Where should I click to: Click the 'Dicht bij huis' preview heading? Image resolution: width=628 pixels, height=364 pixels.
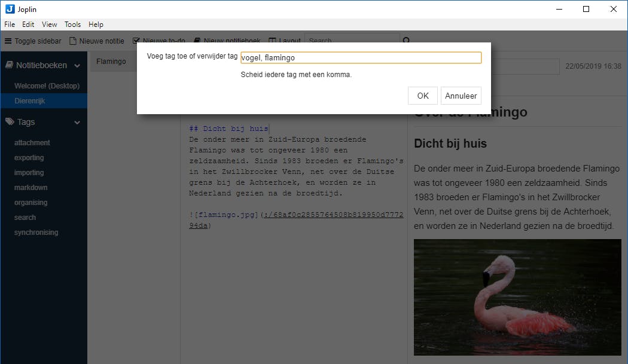[450, 143]
